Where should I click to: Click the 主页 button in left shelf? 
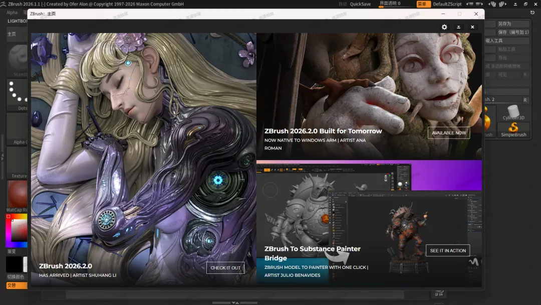click(16, 34)
